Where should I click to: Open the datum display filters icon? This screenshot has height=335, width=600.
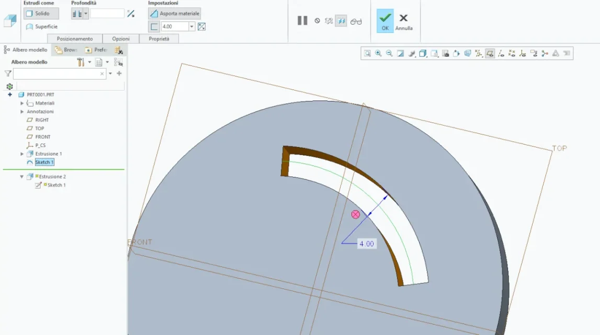(x=479, y=53)
